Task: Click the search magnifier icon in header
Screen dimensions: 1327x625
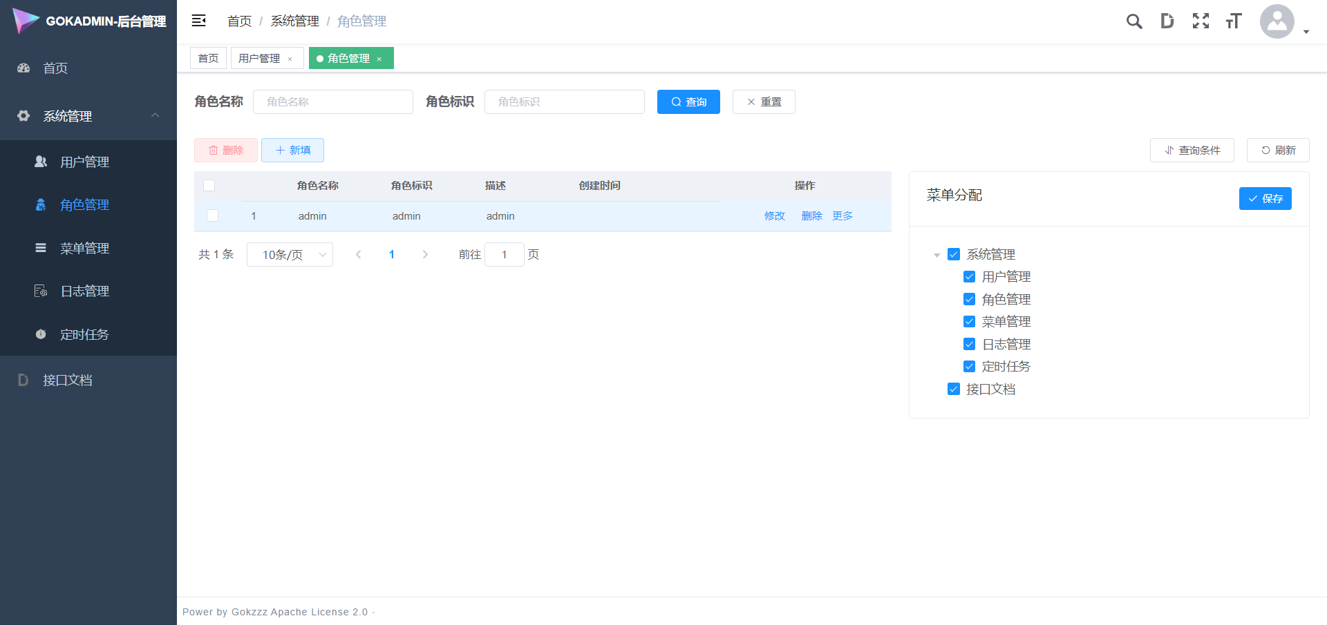Action: pos(1133,21)
